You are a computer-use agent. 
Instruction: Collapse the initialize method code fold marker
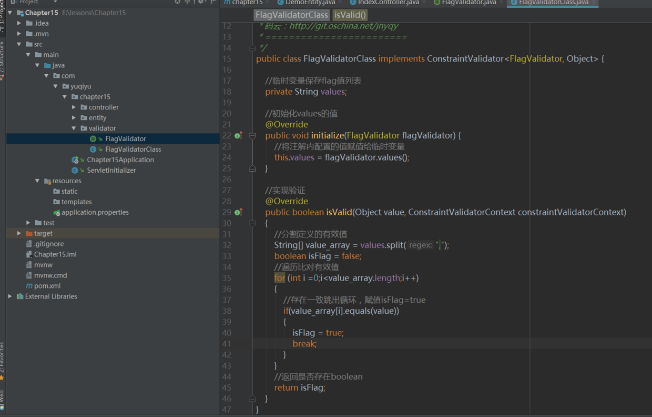click(252, 136)
